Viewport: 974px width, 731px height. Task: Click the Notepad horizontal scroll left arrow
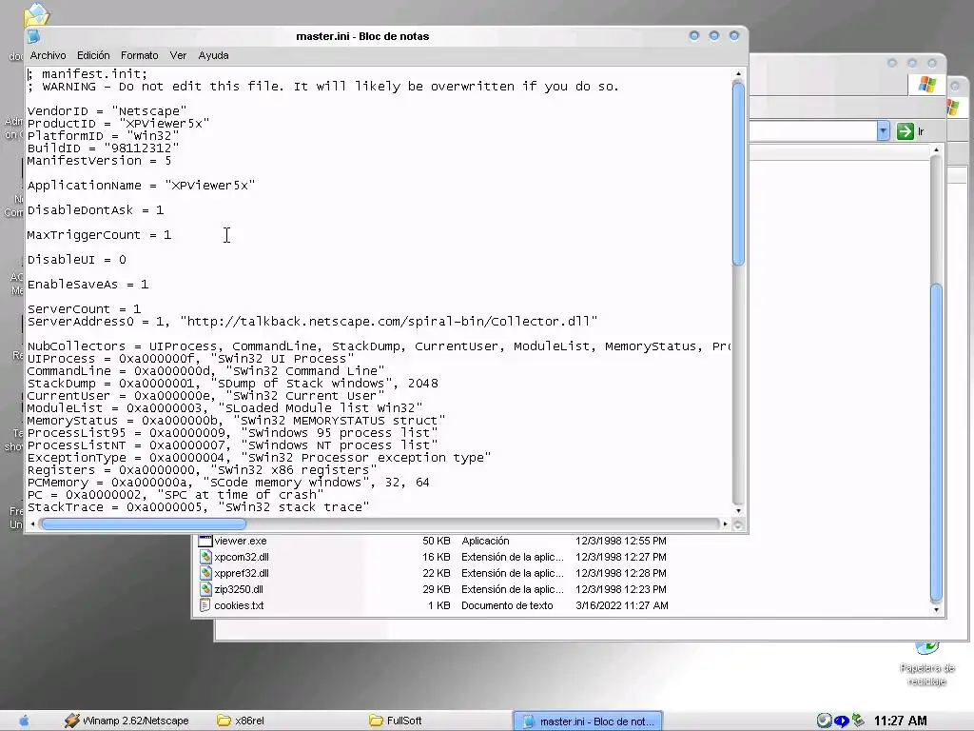click(33, 524)
